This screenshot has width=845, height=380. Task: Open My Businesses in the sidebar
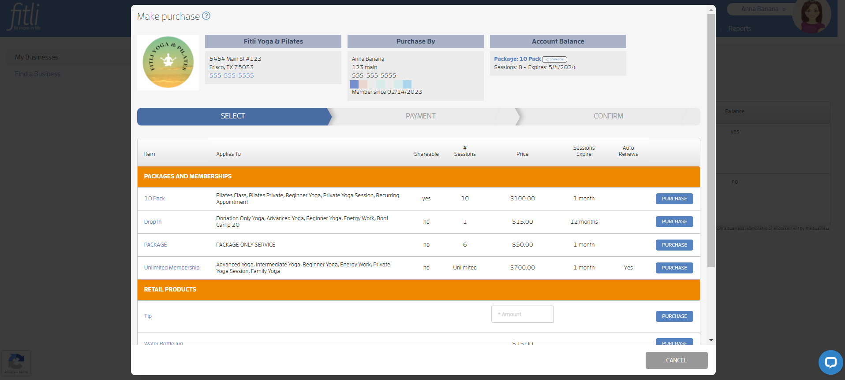[x=37, y=57]
